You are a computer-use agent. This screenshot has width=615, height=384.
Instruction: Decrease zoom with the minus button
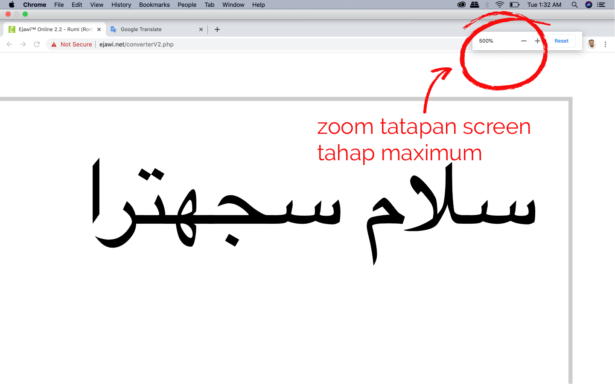524,41
